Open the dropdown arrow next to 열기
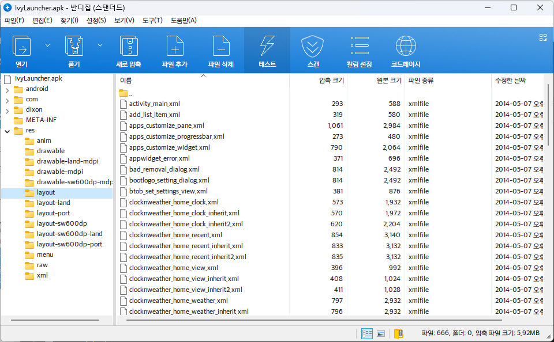 48,45
